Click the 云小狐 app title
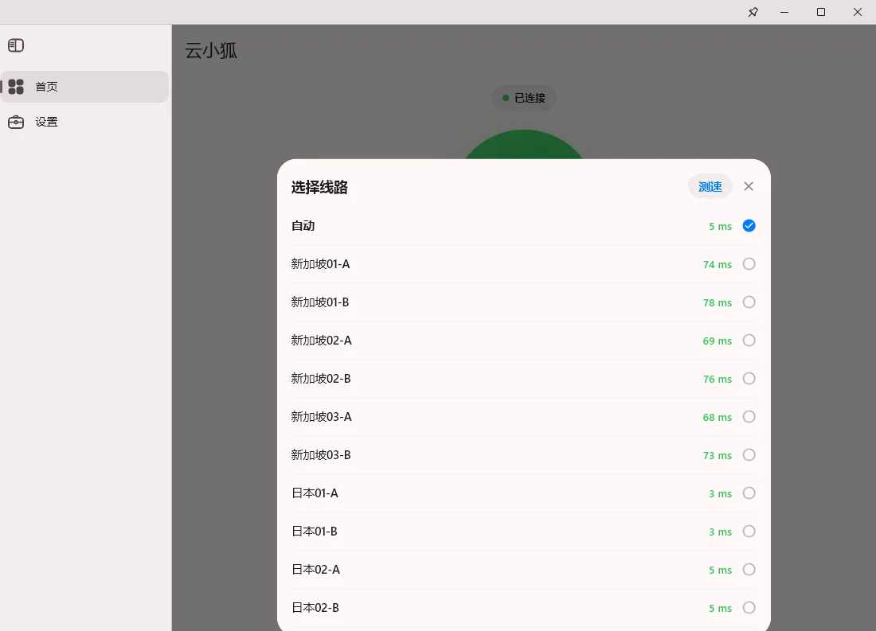 (x=211, y=51)
